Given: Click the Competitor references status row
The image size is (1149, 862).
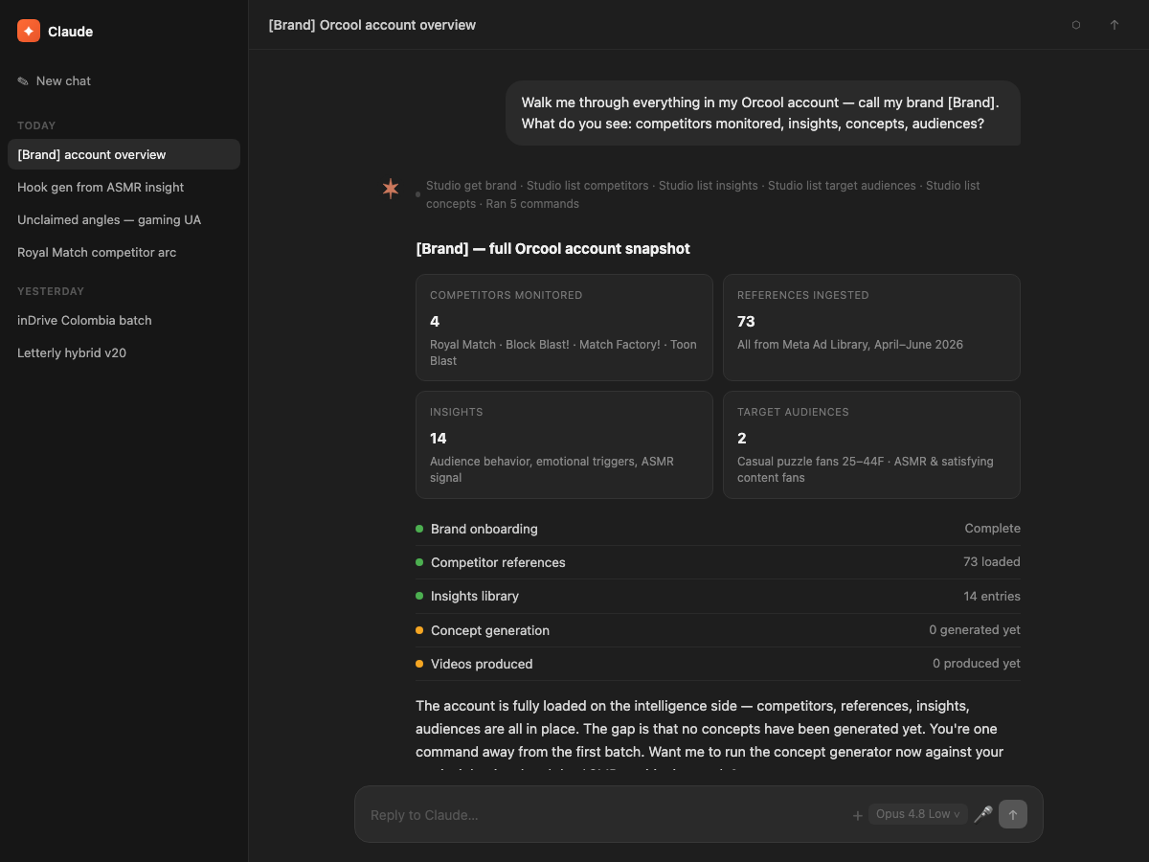Looking at the screenshot, I should [x=718, y=562].
